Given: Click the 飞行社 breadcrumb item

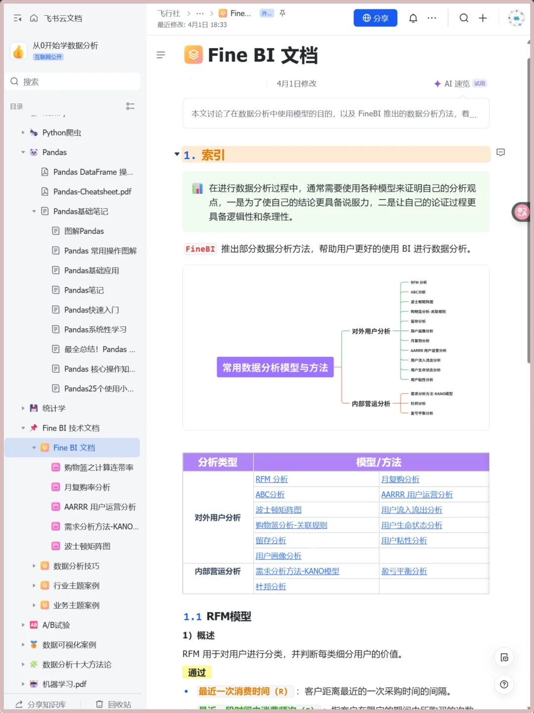Looking at the screenshot, I should coord(169,13).
